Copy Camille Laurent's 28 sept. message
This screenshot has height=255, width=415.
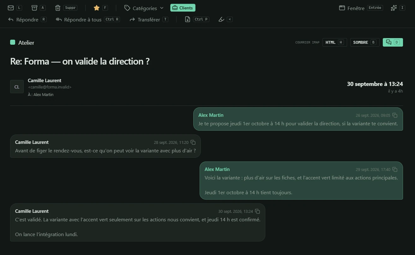click(x=193, y=142)
